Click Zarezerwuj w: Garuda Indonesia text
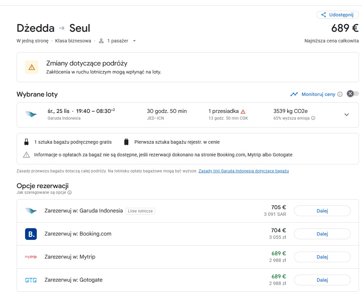Screen dimensions: 362x292 pyautogui.click(x=84, y=211)
